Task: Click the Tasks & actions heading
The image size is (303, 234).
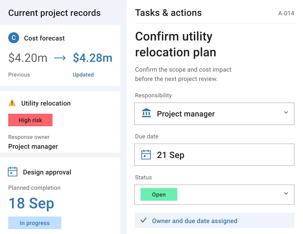Action: (168, 13)
